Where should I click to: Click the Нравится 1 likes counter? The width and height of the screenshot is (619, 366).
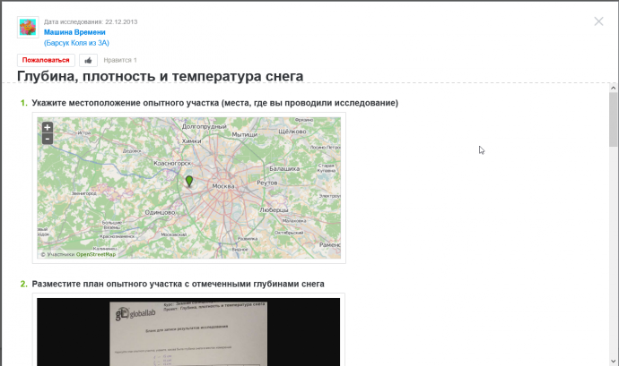pyautogui.click(x=120, y=60)
